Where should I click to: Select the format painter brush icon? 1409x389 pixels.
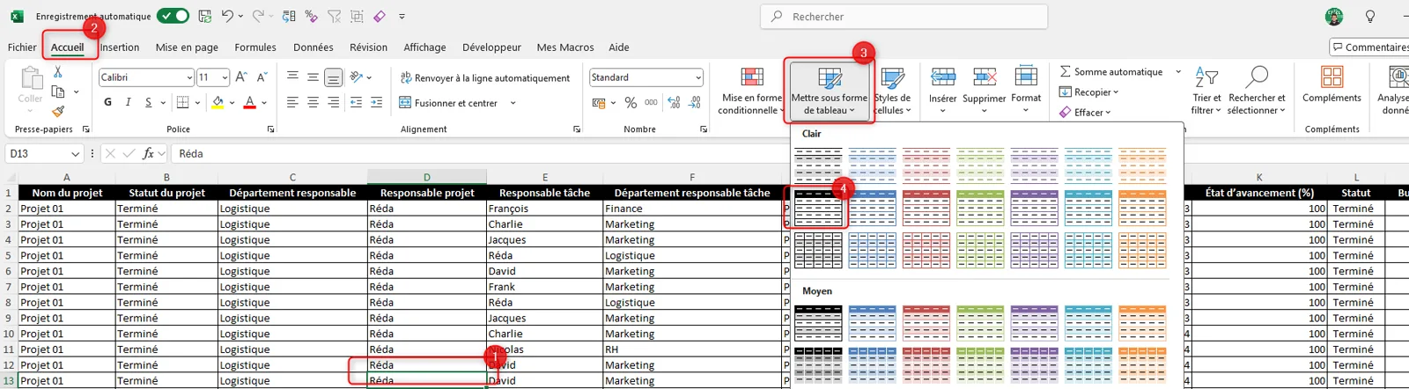point(58,111)
